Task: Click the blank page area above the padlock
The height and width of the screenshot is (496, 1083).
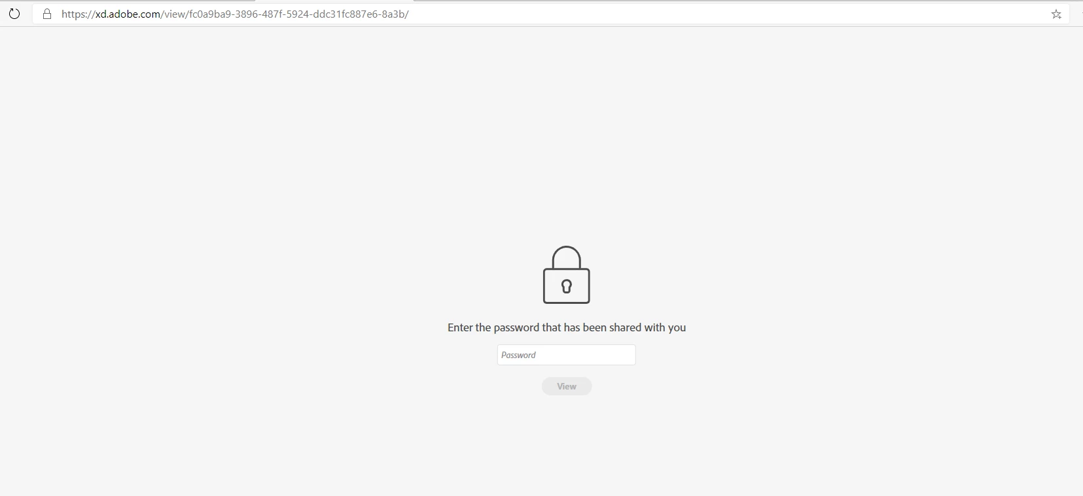Action: [x=567, y=131]
